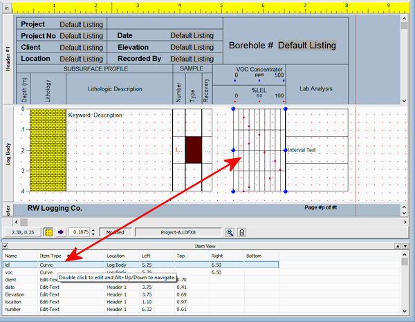Toggle the Item View checkbox
Viewport: 415px width, 322px height.
coord(5,247)
